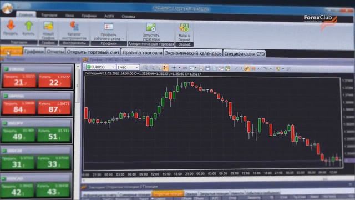Screen dimensions: 355x200
Task: Open the Справка ribbon tab
Action: tap(128, 16)
